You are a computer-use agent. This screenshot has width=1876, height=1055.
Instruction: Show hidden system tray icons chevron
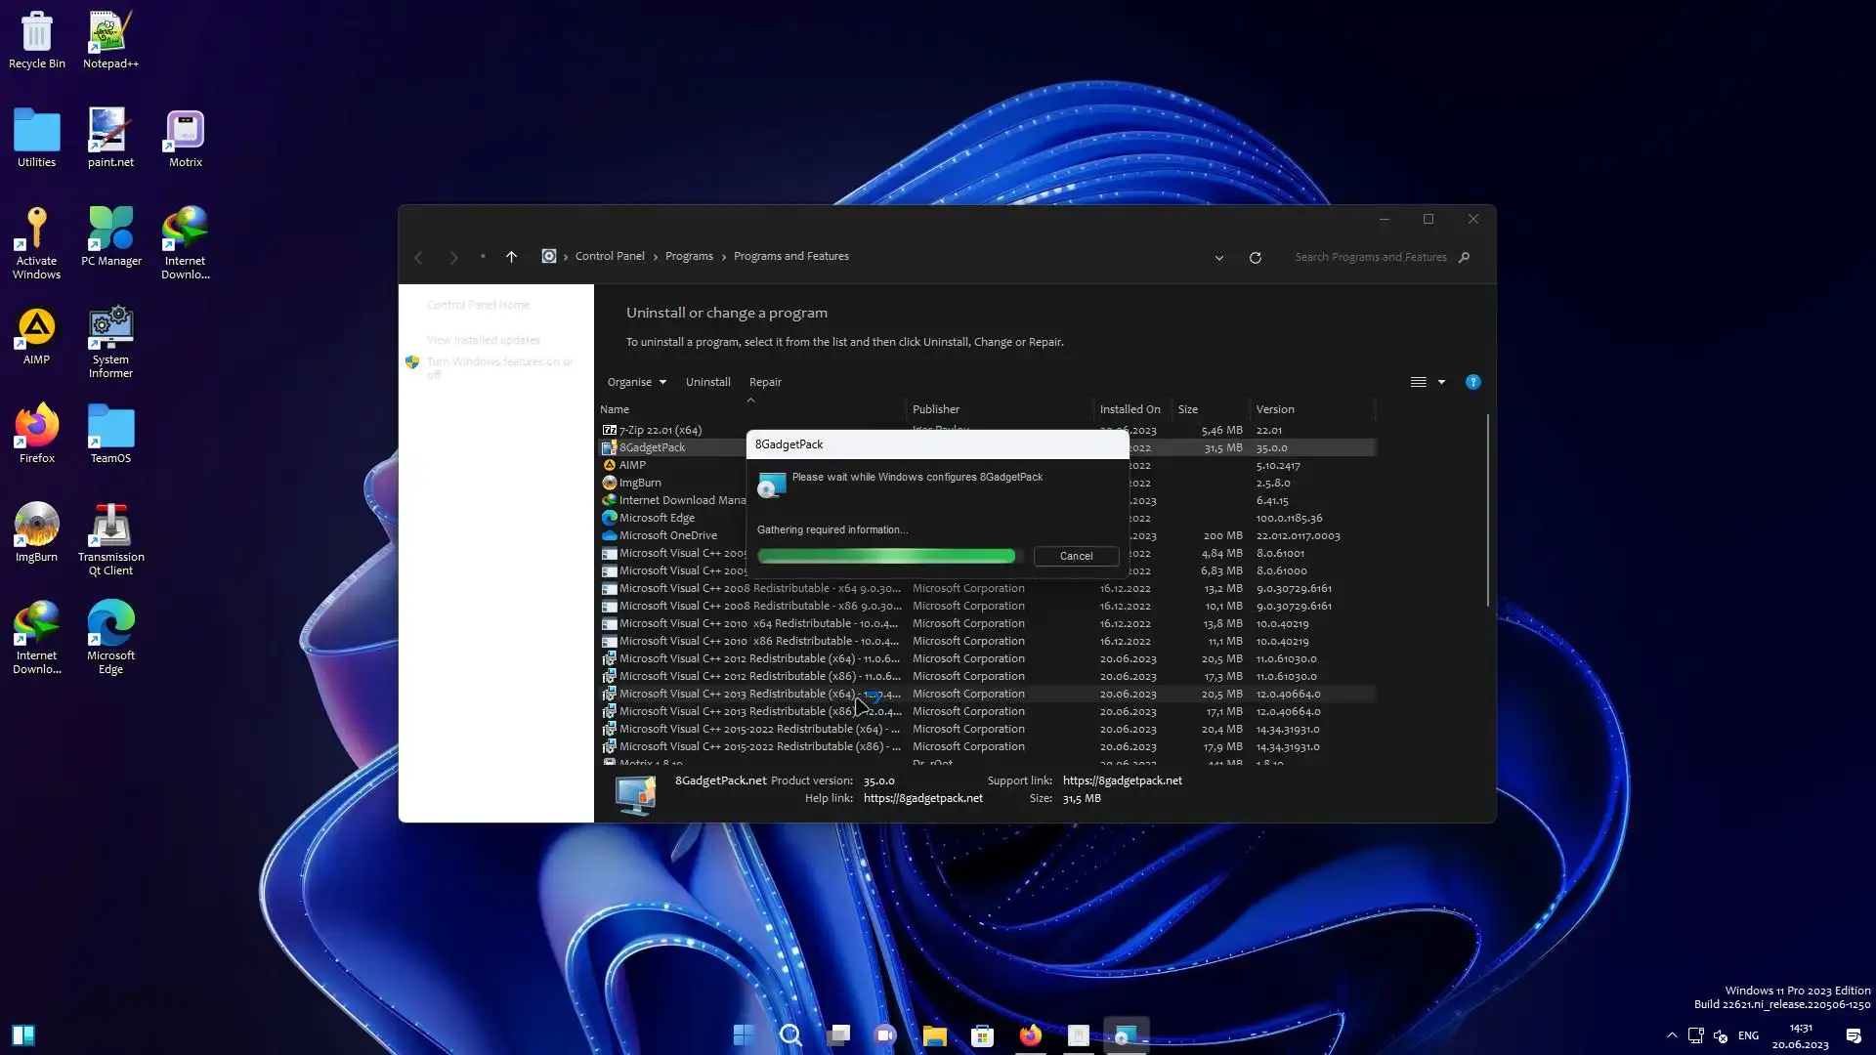point(1672,1035)
